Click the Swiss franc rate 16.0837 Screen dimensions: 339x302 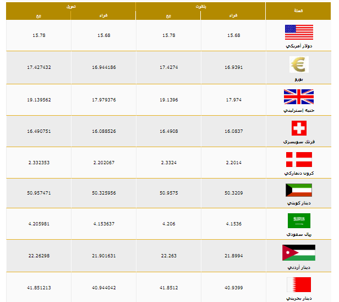[233, 131]
